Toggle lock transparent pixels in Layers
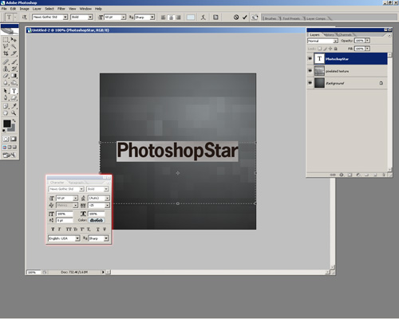Viewport: 399px width, 319px height. tap(320, 49)
